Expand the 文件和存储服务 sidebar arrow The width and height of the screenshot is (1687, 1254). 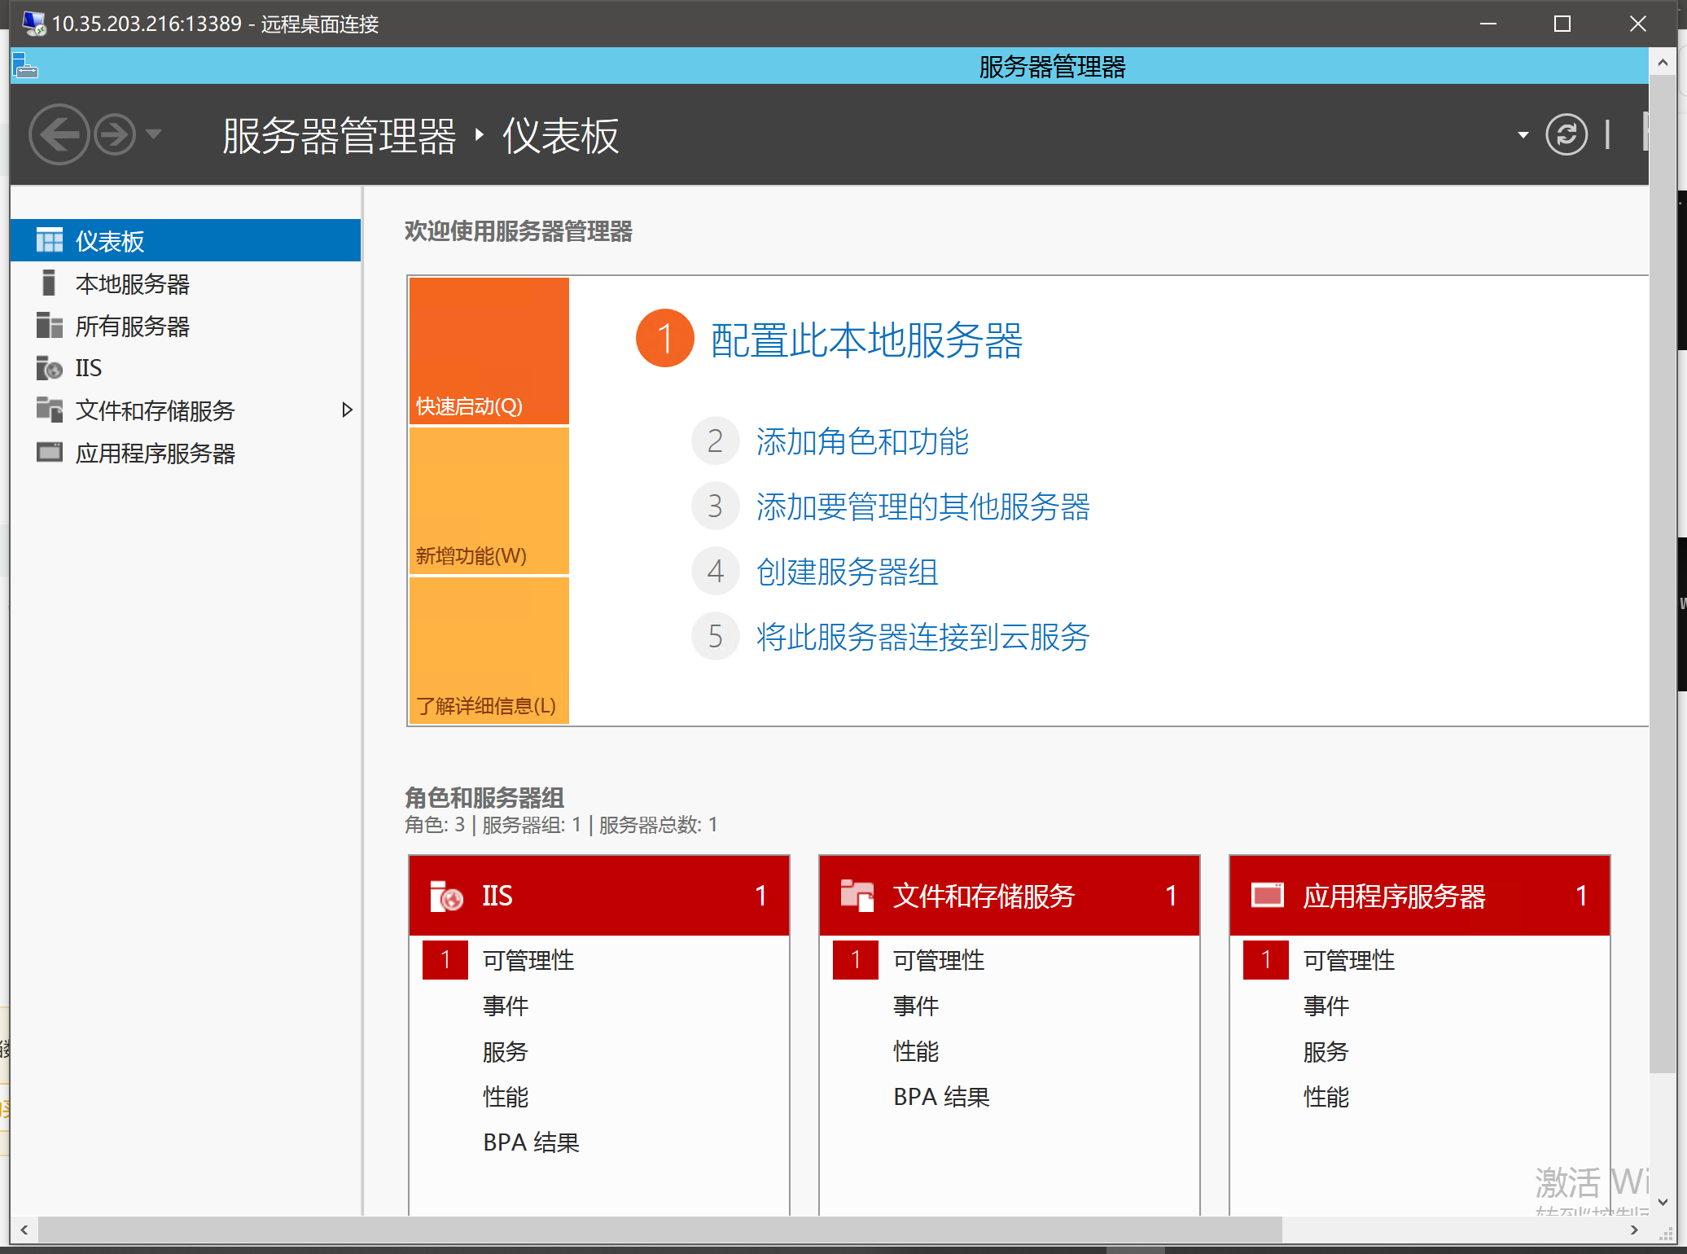348,410
